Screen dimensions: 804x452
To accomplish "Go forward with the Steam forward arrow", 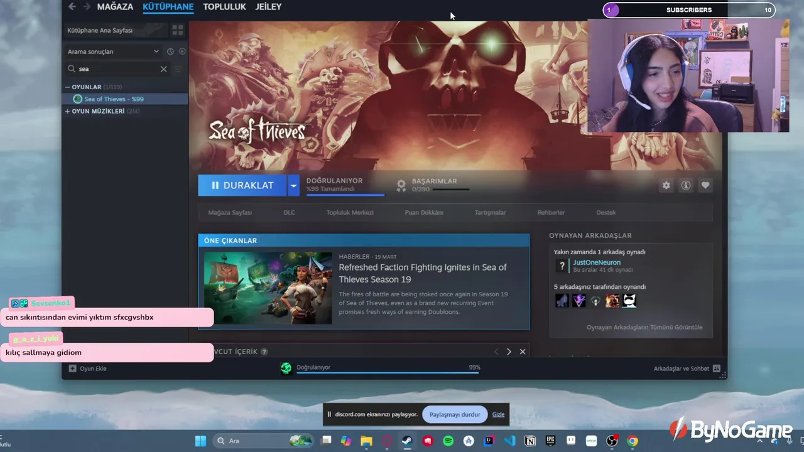I will (85, 7).
